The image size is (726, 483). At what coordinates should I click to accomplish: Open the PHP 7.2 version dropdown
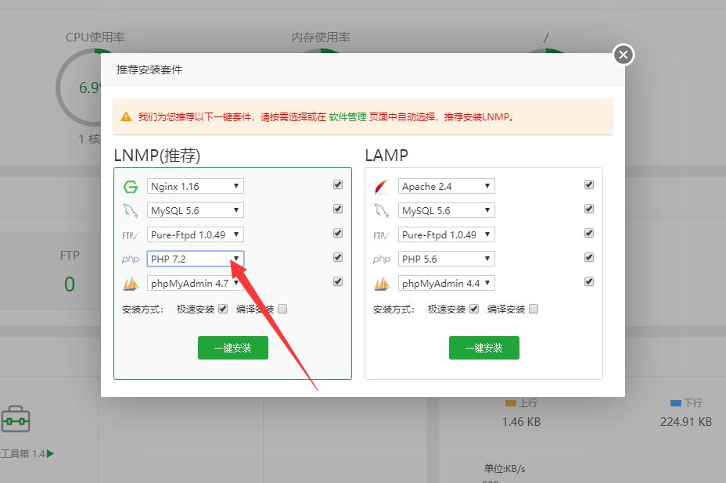[x=196, y=259]
